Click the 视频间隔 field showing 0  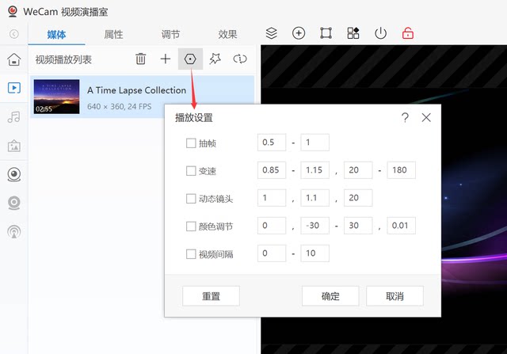click(x=272, y=253)
